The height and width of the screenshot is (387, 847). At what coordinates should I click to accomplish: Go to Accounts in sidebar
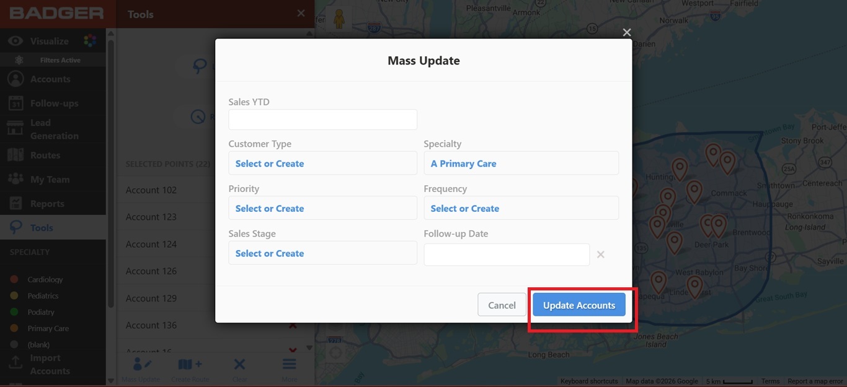[x=53, y=79]
